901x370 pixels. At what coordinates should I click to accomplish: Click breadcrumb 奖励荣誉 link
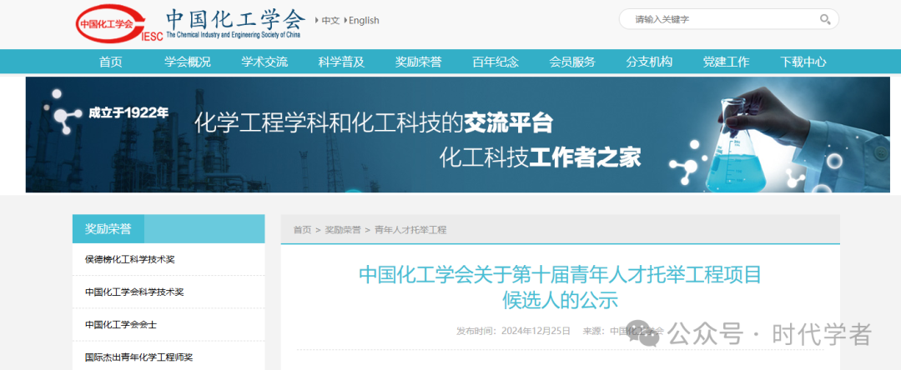click(343, 230)
